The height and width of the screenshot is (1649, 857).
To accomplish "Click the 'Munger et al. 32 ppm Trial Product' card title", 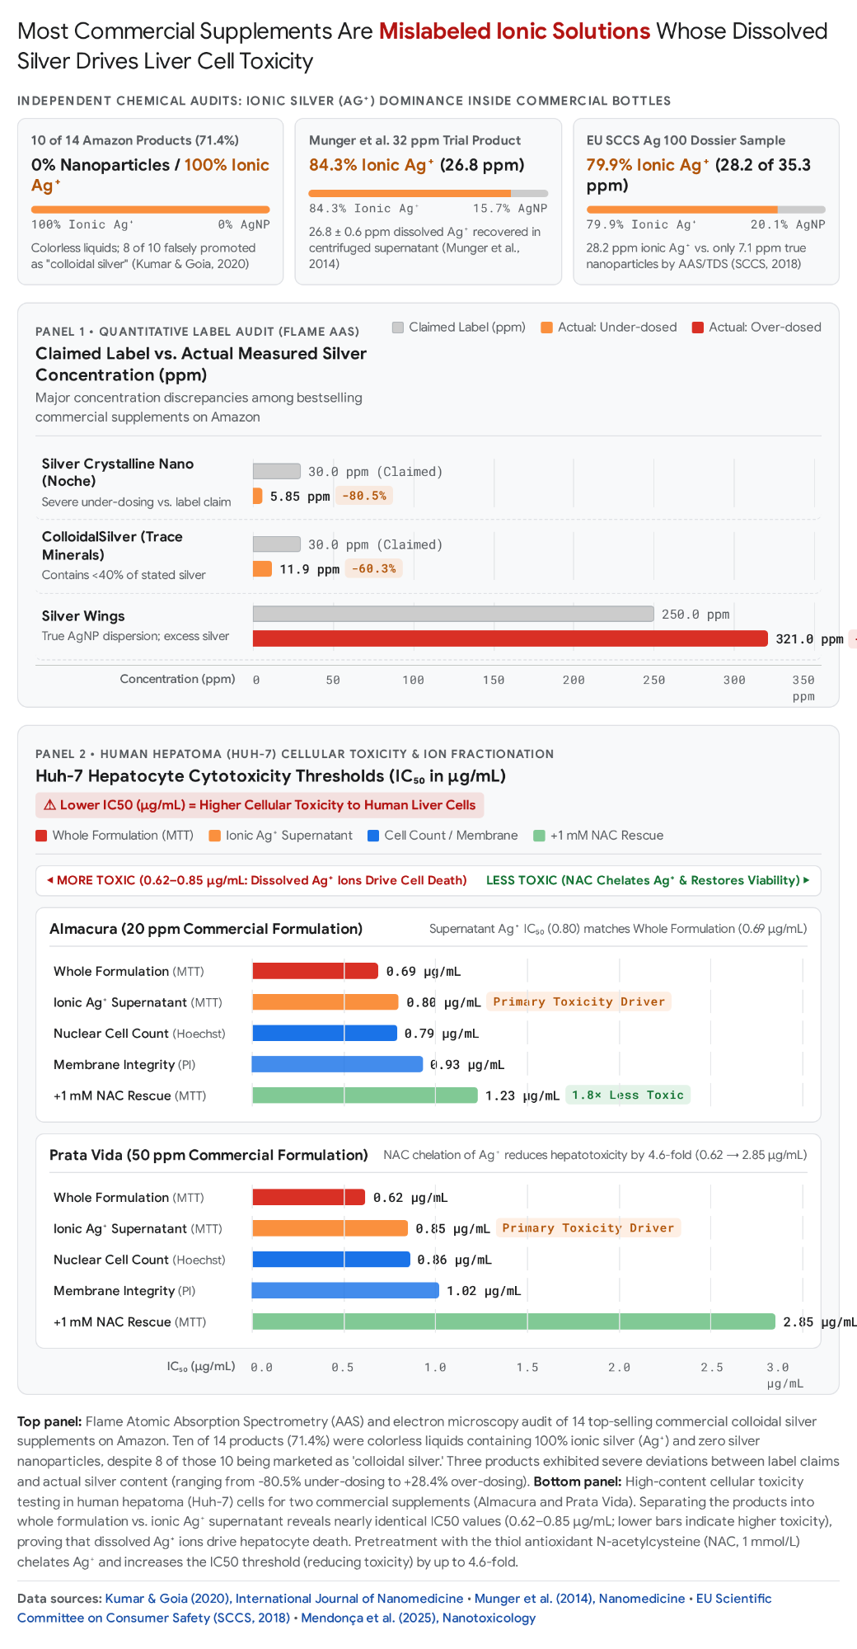I will pos(415,140).
